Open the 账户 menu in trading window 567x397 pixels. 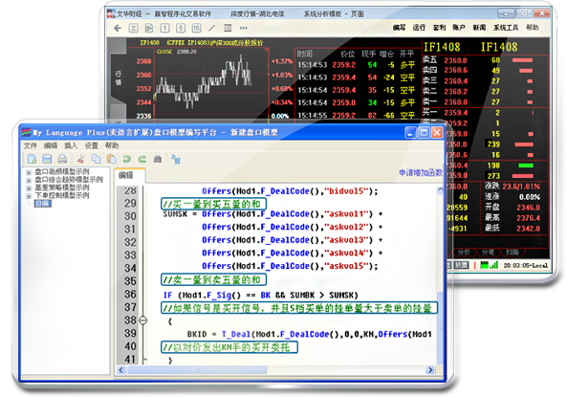(459, 28)
